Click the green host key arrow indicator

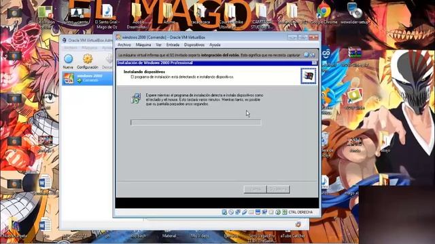[284, 212]
